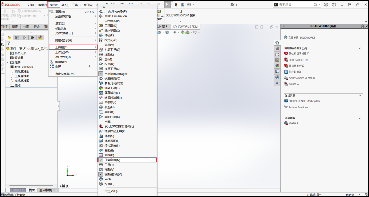Collapse the task pane with double chevron
The image size is (369, 197).
(x=284, y=26)
